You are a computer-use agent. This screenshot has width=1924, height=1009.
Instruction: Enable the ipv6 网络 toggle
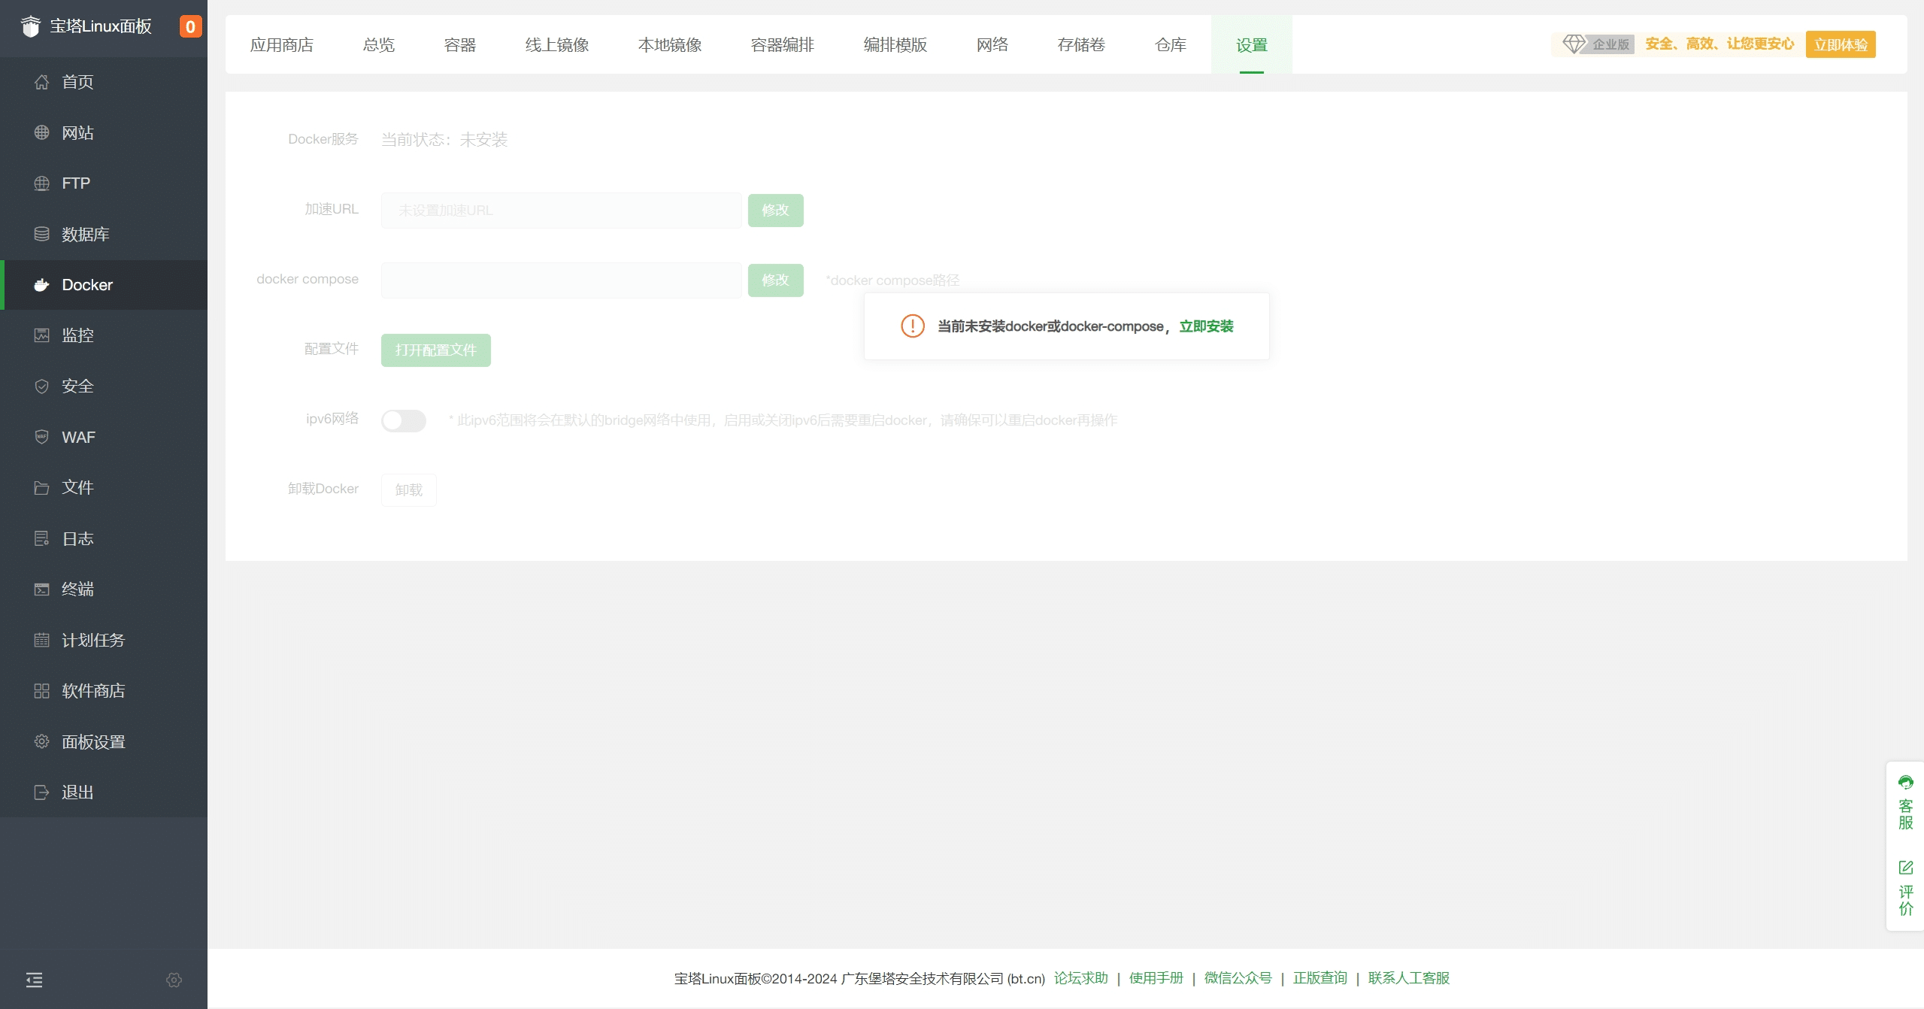click(404, 420)
